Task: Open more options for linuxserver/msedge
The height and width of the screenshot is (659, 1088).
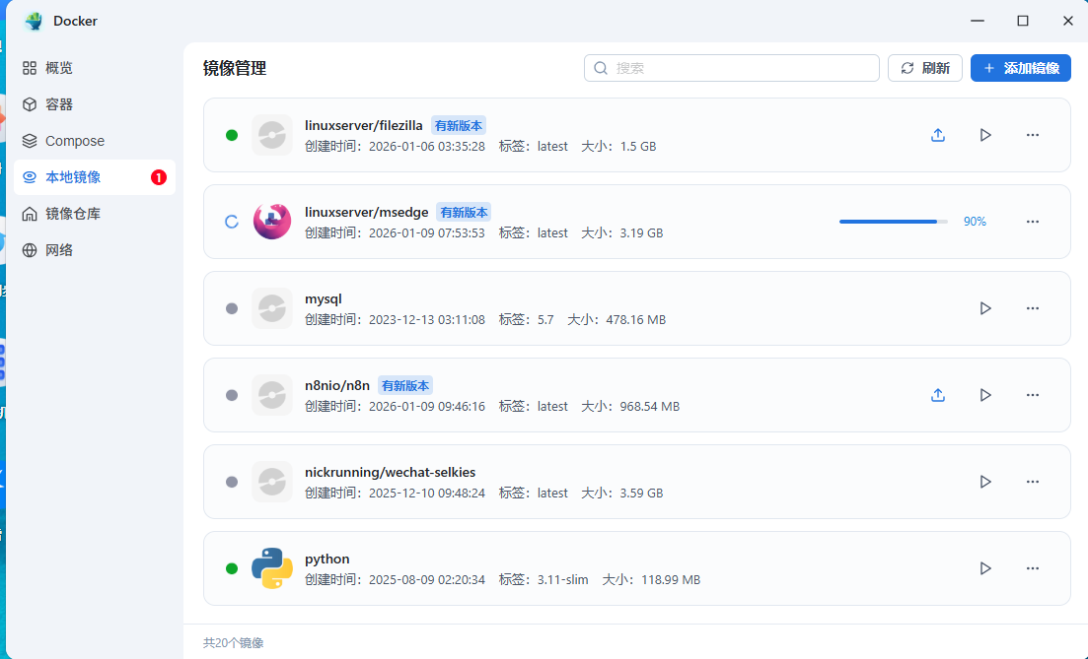Action: (x=1033, y=222)
